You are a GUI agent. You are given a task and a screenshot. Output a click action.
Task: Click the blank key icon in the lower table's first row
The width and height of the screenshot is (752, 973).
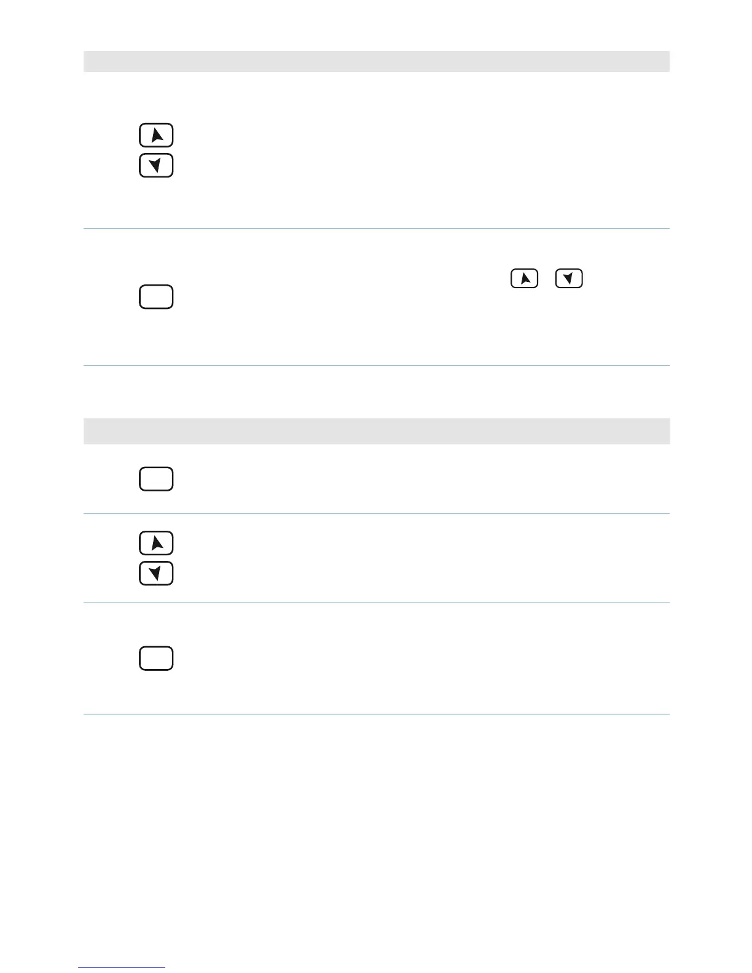(x=156, y=479)
